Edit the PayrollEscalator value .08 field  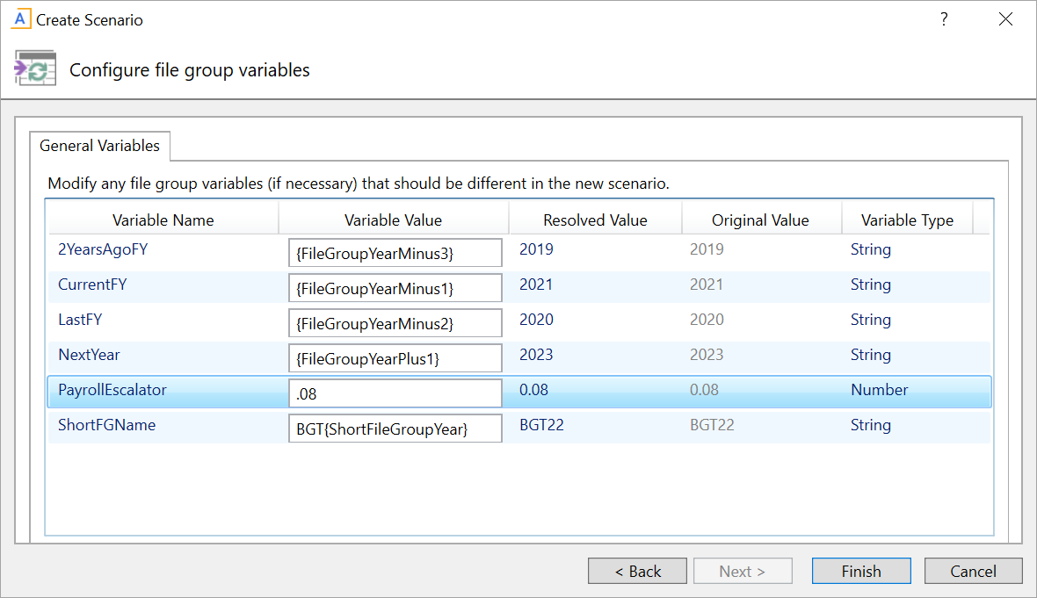395,394
